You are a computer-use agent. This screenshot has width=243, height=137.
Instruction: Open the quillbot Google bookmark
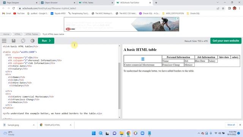38,13
